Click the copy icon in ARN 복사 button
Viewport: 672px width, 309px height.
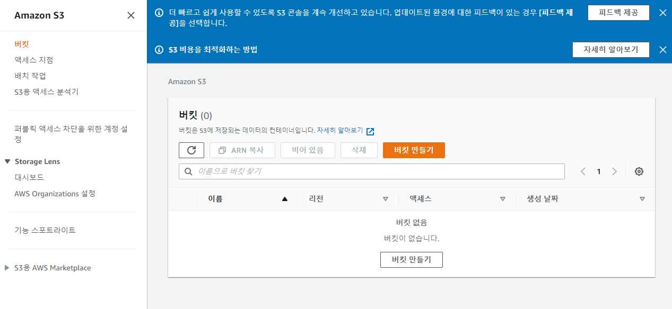click(223, 150)
